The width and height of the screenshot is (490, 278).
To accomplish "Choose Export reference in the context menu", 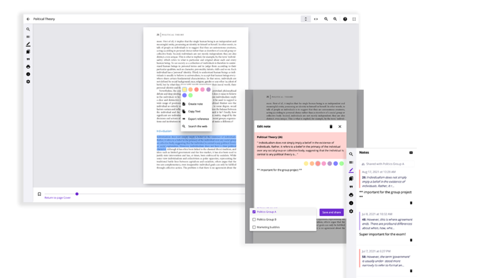I will click(x=198, y=119).
